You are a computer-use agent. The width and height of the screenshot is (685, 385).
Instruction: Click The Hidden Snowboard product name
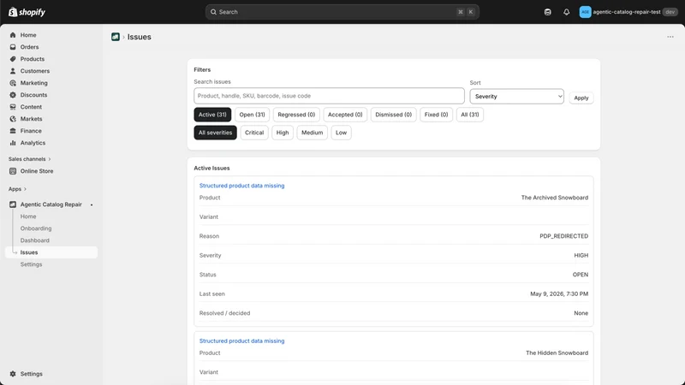(x=557, y=352)
